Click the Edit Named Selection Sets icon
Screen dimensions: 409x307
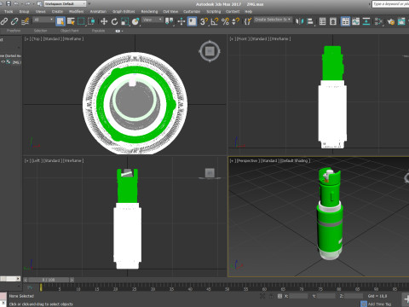coord(248,21)
